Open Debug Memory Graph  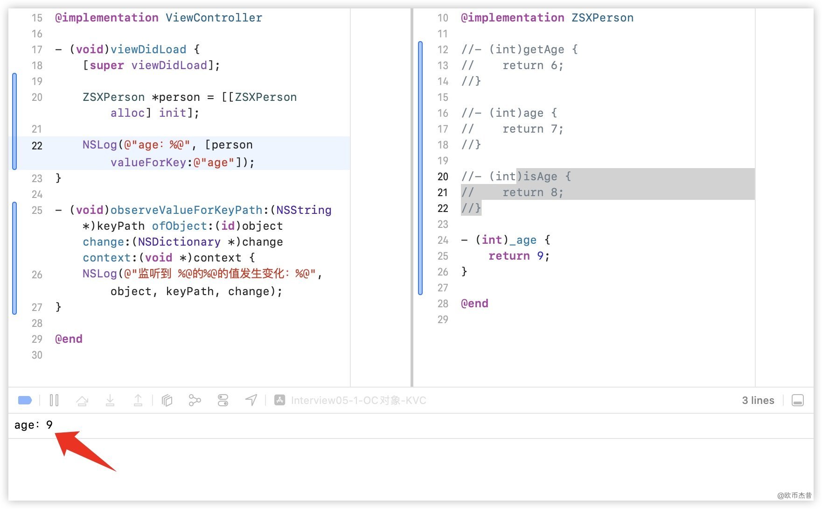[x=195, y=400]
